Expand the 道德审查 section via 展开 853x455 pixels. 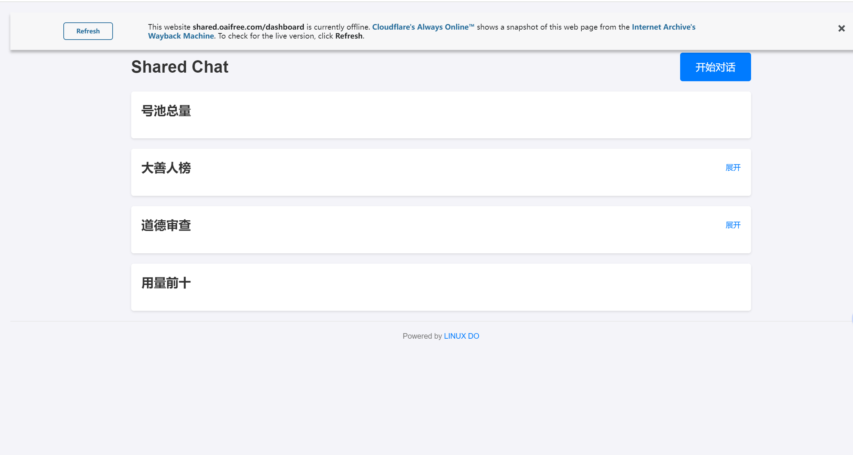tap(733, 225)
